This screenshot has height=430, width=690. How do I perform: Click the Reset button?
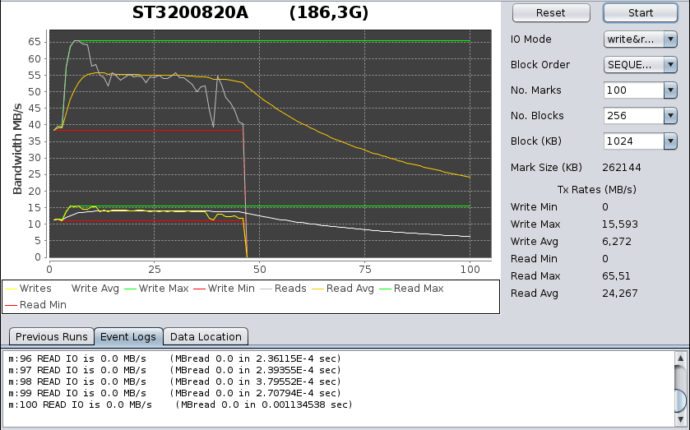(x=551, y=13)
